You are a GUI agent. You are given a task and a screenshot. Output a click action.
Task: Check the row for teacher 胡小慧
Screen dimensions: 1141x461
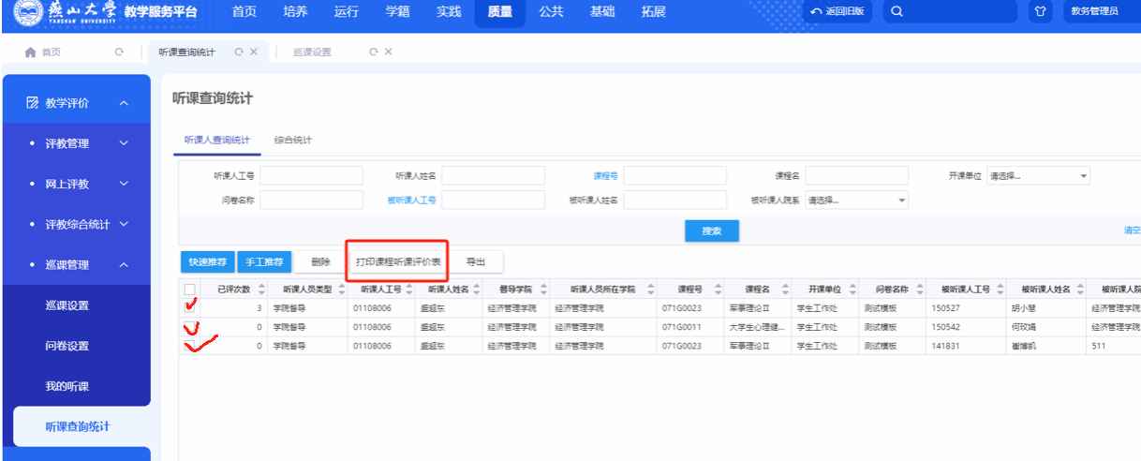pyautogui.click(x=190, y=306)
